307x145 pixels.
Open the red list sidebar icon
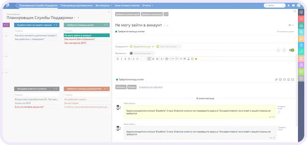coord(301,19)
